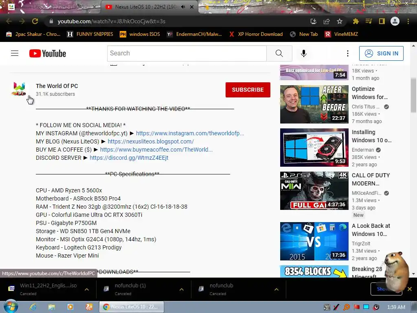Open YouTube hamburger guide menu
The image size is (417, 313).
(15, 53)
